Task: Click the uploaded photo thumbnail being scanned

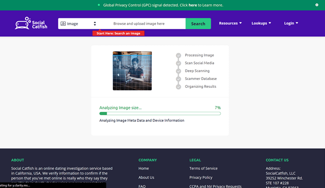Action: pyautogui.click(x=132, y=70)
